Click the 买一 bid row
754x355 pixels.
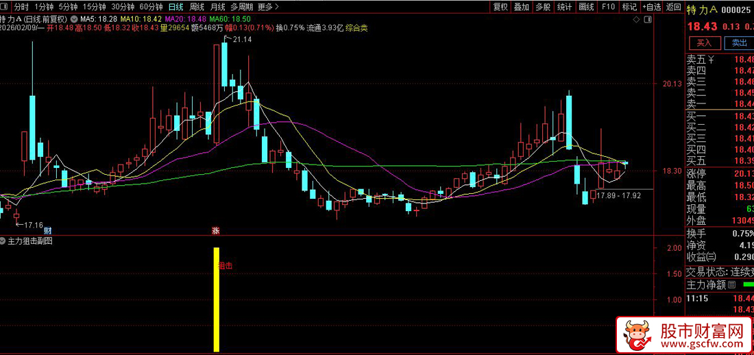pyautogui.click(x=720, y=117)
